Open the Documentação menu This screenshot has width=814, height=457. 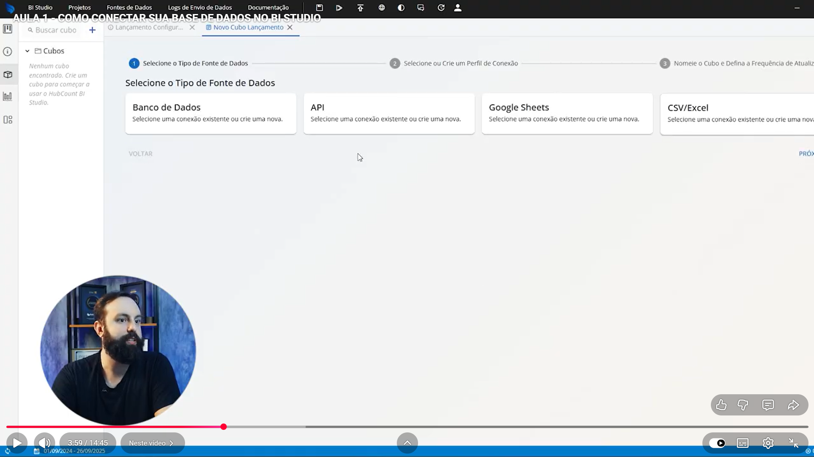tap(268, 8)
